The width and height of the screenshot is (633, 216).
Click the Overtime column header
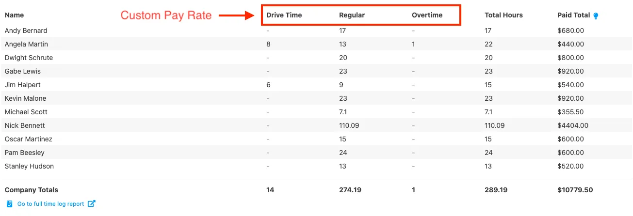(427, 15)
